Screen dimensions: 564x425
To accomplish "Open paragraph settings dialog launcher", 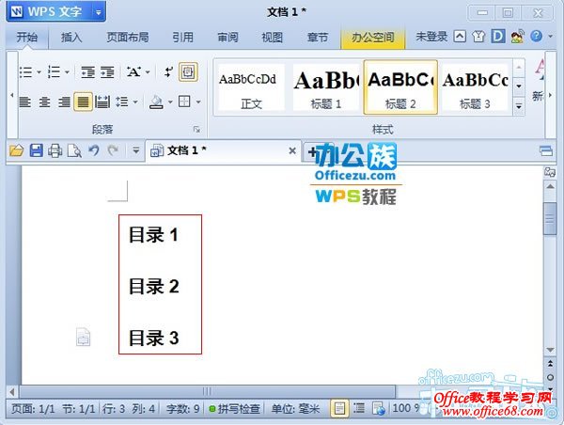I will [196, 129].
